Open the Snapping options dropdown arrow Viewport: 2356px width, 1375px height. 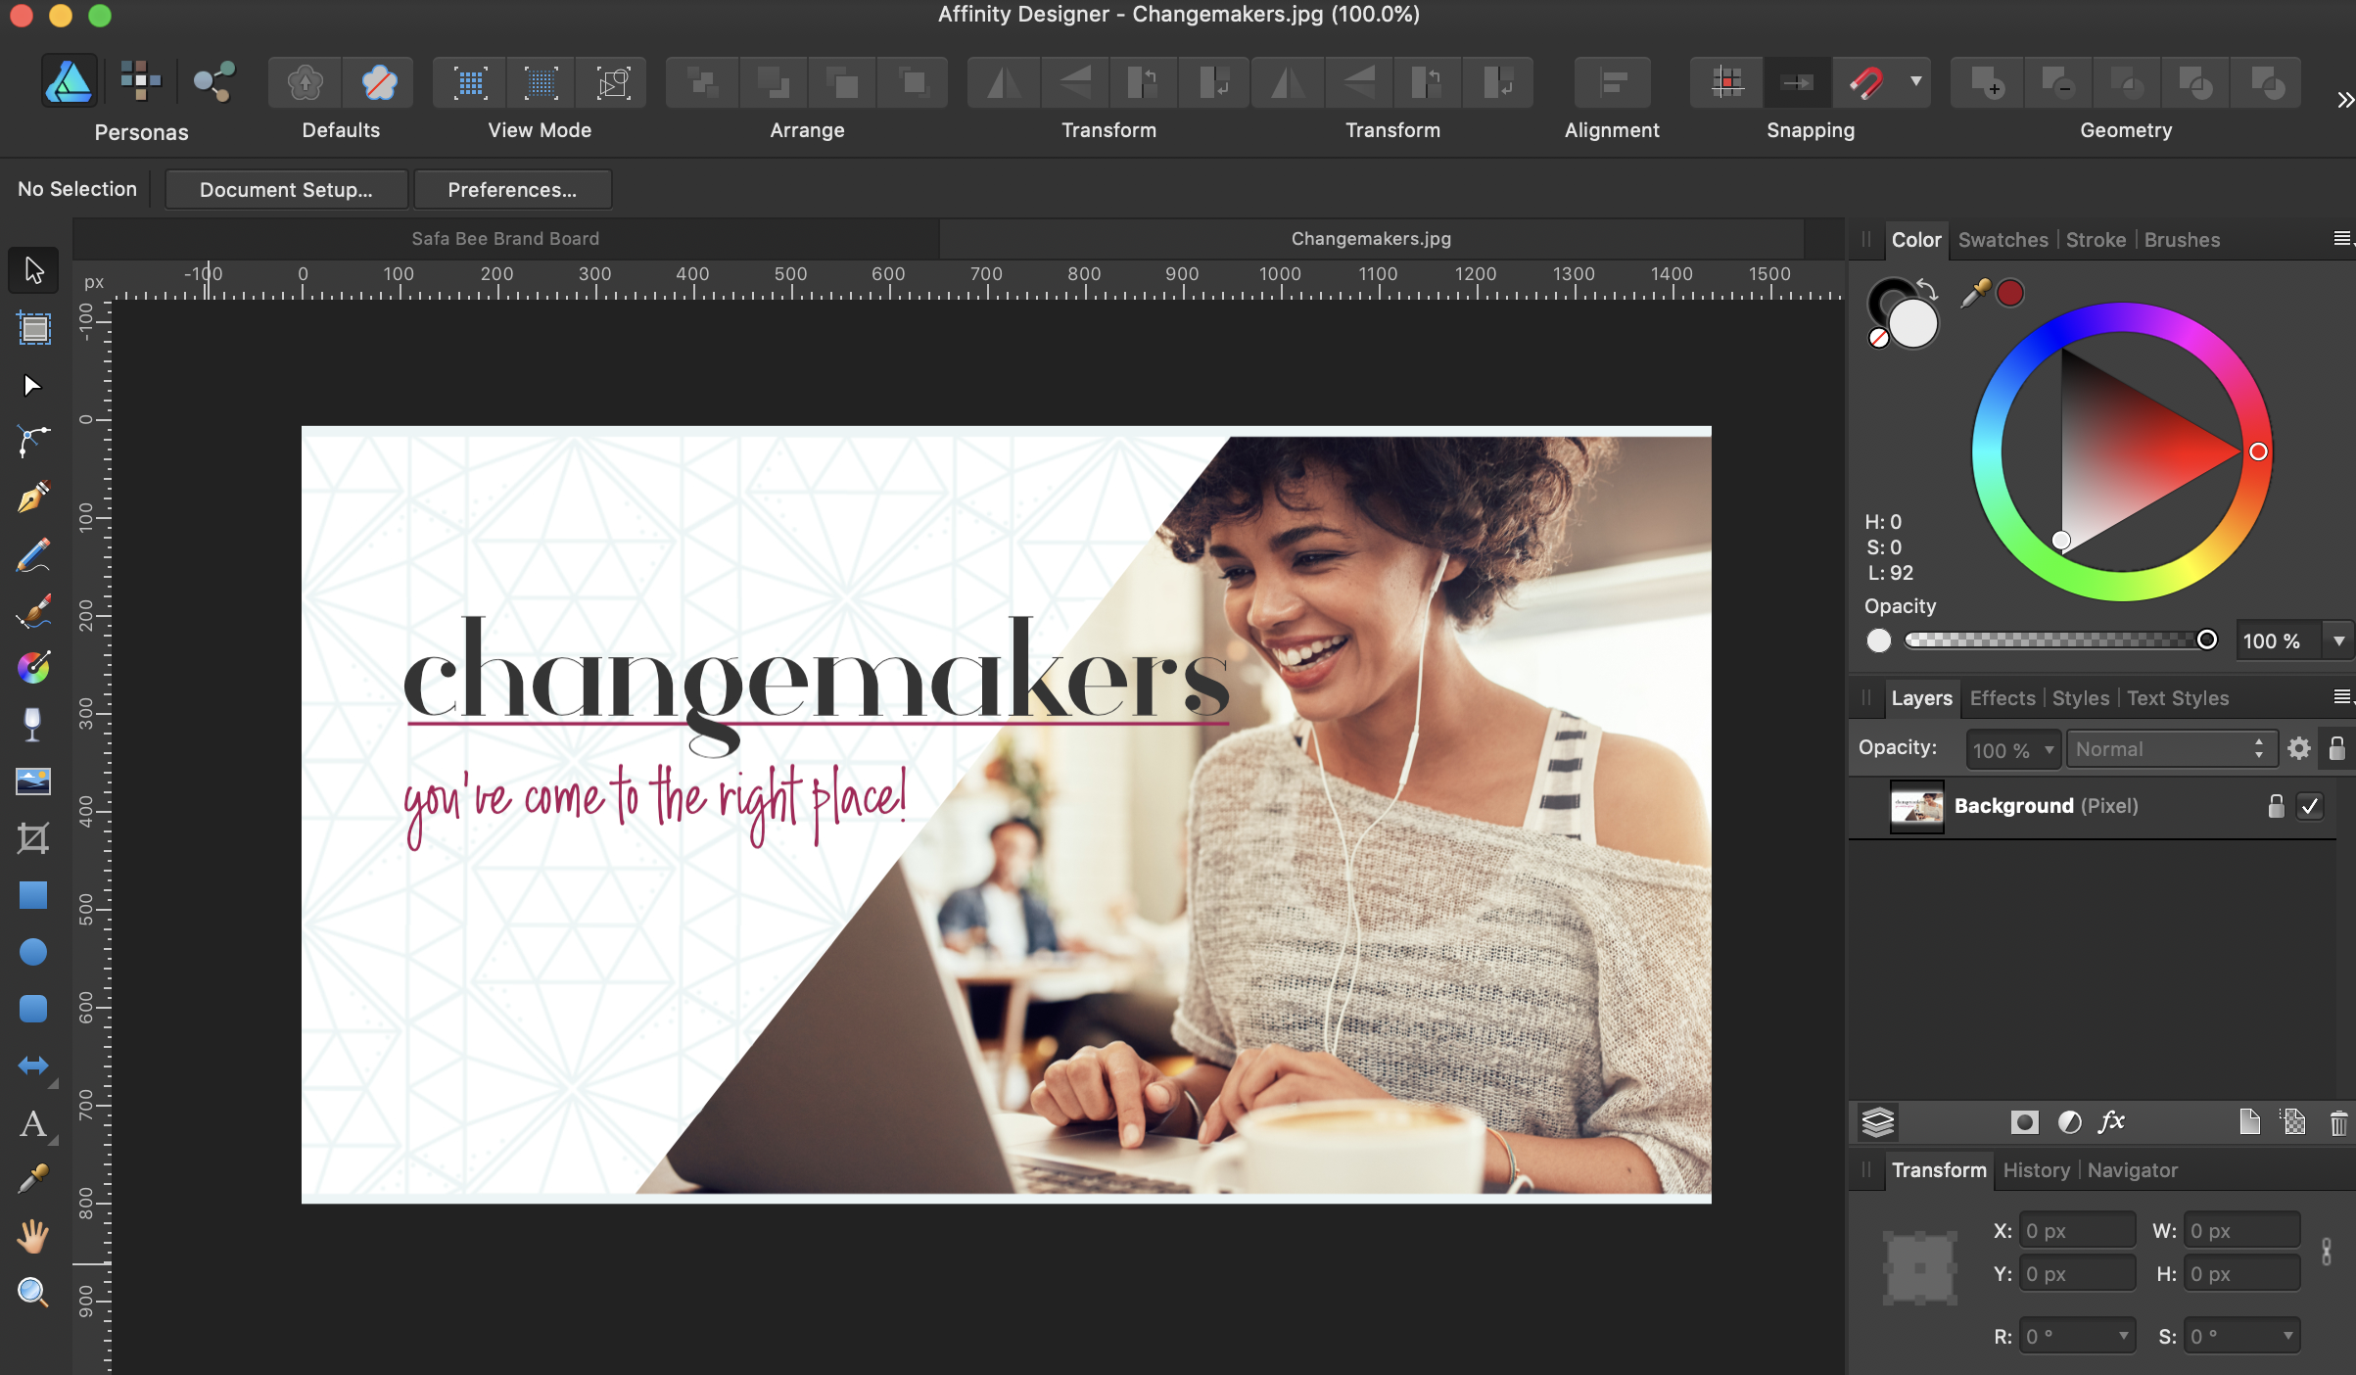pyautogui.click(x=1915, y=82)
